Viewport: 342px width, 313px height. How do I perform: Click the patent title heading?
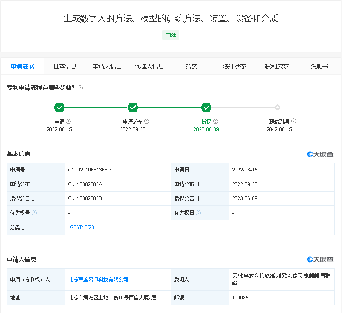(171, 18)
